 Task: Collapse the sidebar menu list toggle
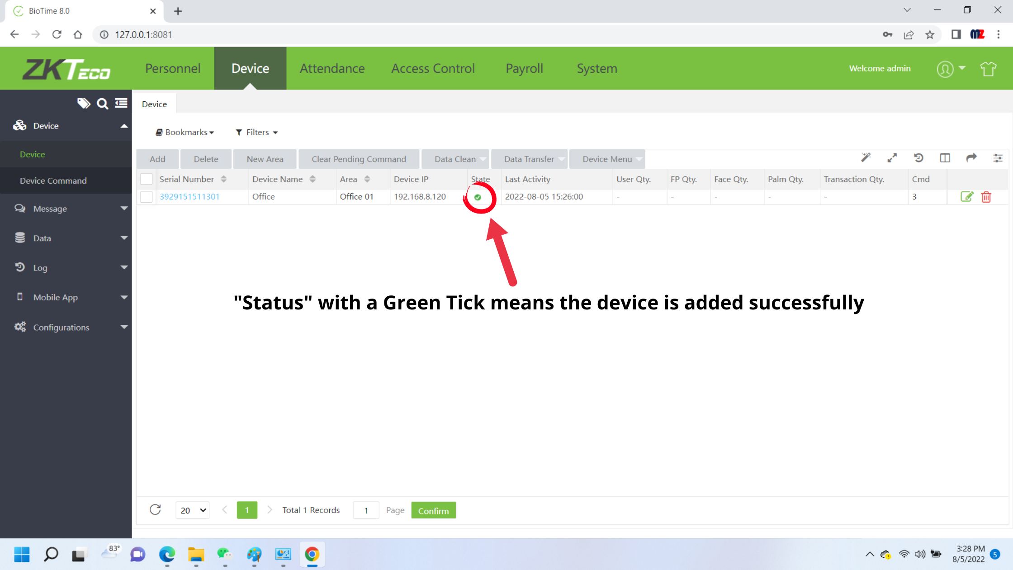tap(121, 104)
